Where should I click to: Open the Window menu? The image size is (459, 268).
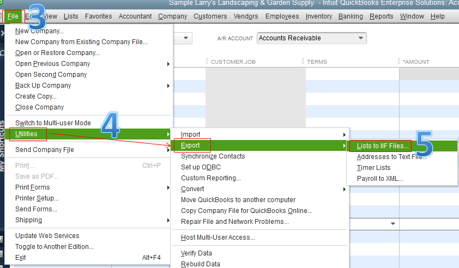coord(412,16)
